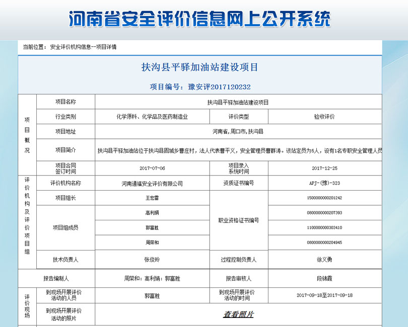Image resolution: width=408 pixels, height=327 pixels.
Task: Click the 过程控制负责人 label cell
Action: 239,260
